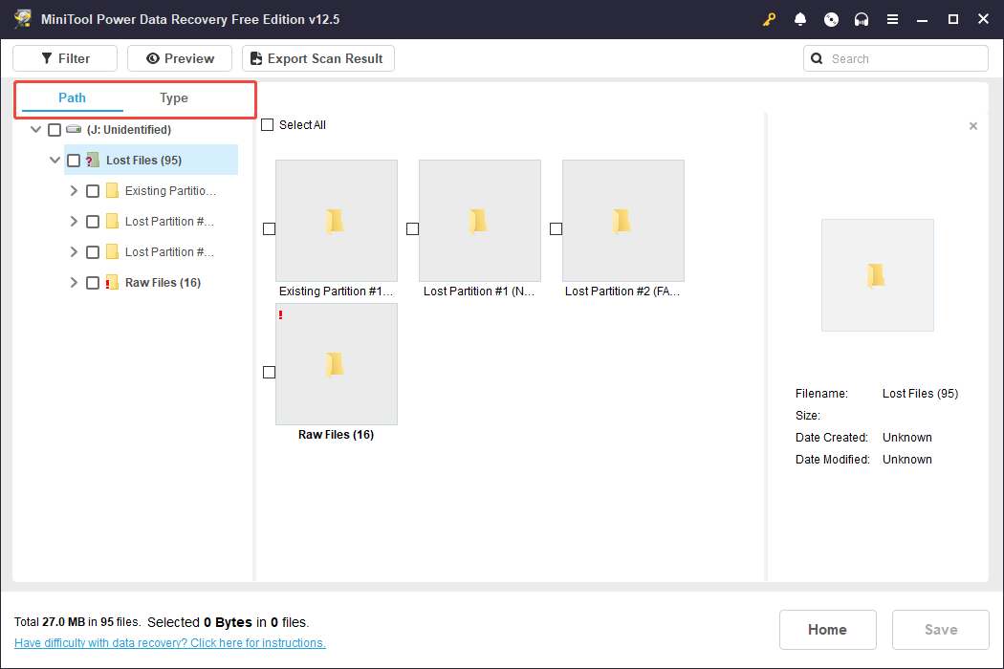Click the Preview button
Image resolution: width=1004 pixels, height=669 pixels.
[x=180, y=58]
